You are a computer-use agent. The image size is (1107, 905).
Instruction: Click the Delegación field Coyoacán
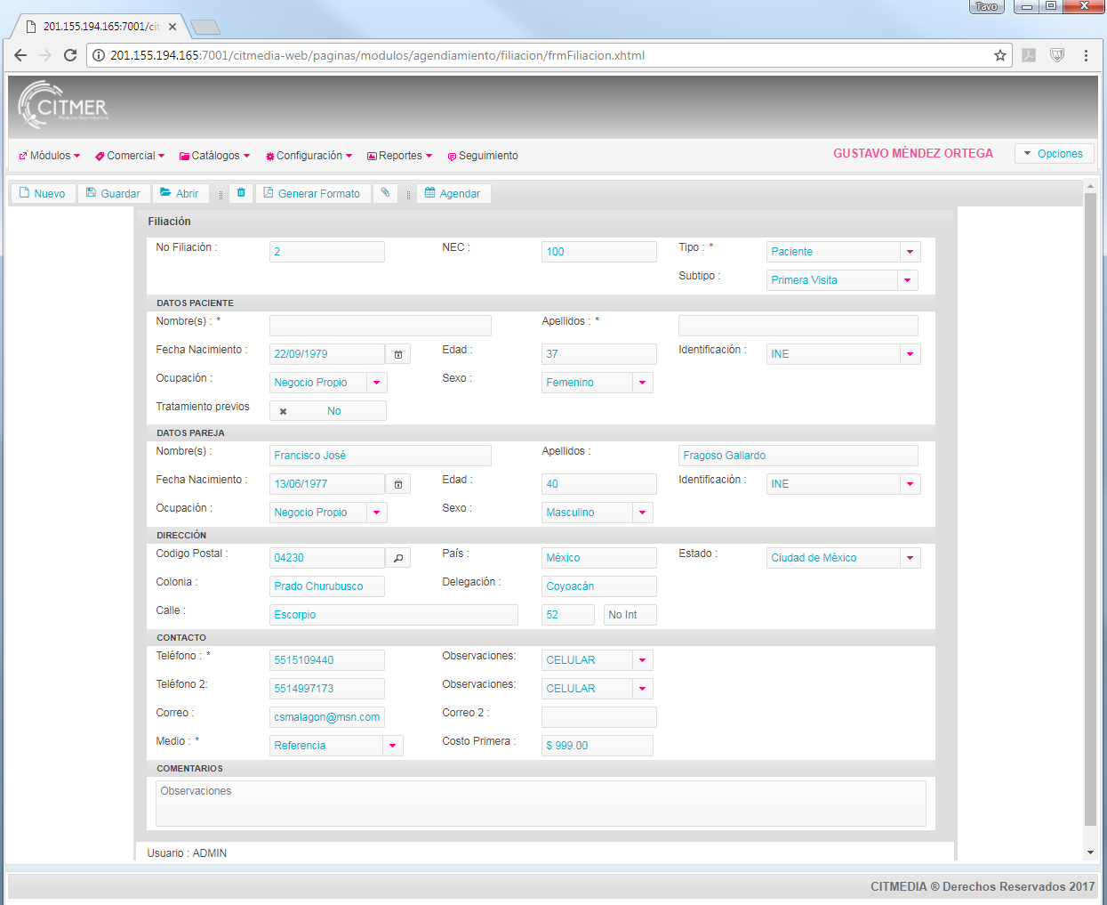click(x=599, y=586)
